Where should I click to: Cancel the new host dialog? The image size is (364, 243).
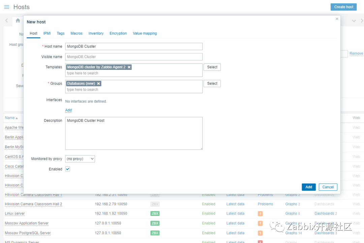click(x=328, y=187)
